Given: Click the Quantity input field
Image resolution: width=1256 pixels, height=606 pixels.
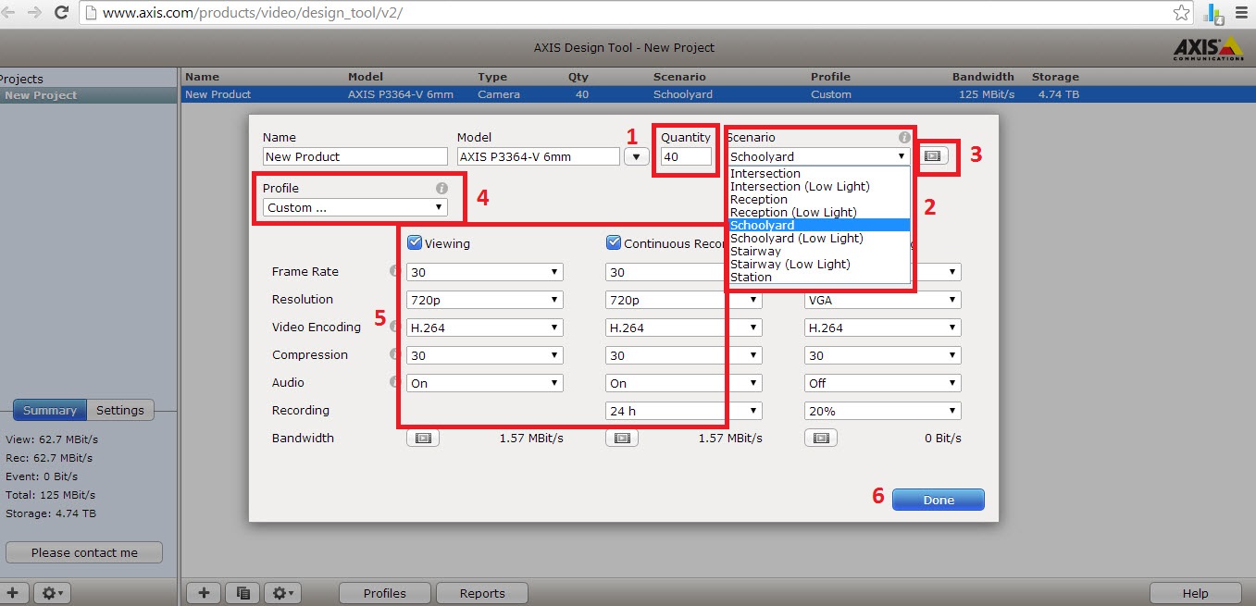Looking at the screenshot, I should pyautogui.click(x=686, y=156).
